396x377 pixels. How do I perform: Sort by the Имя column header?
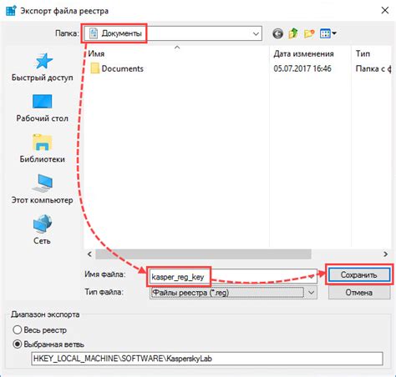176,53
